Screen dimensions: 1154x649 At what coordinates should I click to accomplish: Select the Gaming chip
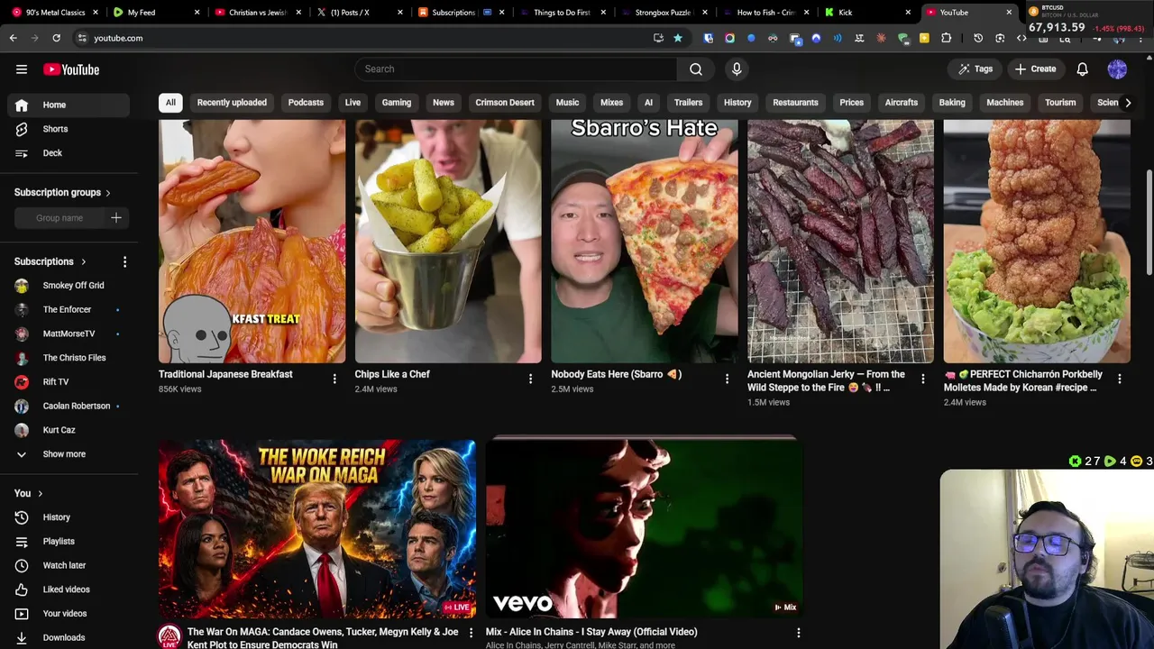397,103
